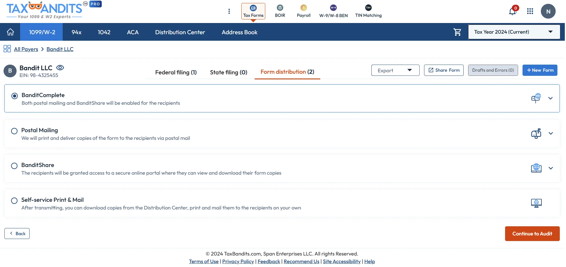The height and width of the screenshot is (267, 566).
Task: Switch to the W-9/W-8 BEN product
Action: [x=333, y=11]
